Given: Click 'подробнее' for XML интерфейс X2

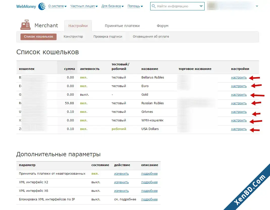Looking at the screenshot, I should click(149, 182).
